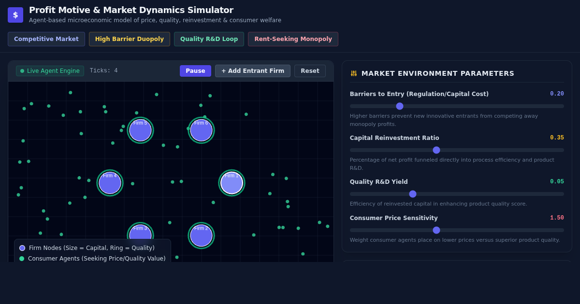Select the Quality R&D Loop preset
The width and height of the screenshot is (580, 304).
pyautogui.click(x=209, y=39)
